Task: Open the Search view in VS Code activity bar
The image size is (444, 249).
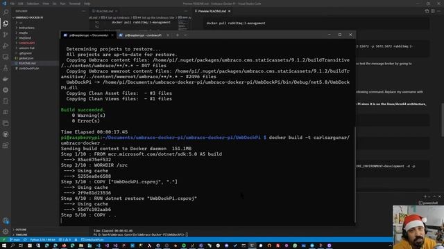Action: [6, 12]
